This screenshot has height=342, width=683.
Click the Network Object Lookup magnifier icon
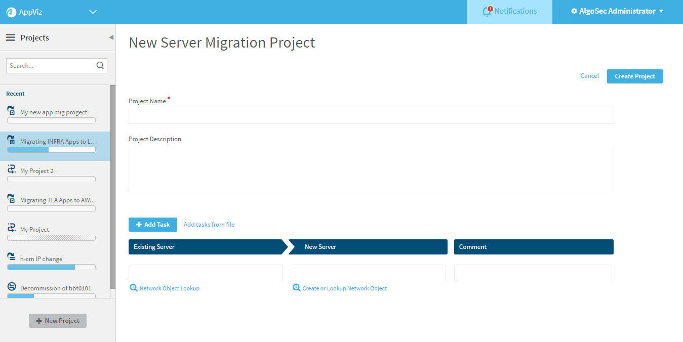click(x=134, y=288)
